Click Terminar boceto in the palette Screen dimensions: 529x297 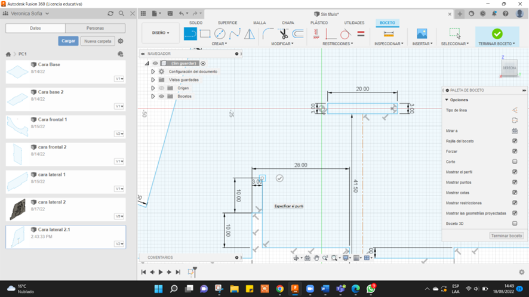click(x=506, y=236)
